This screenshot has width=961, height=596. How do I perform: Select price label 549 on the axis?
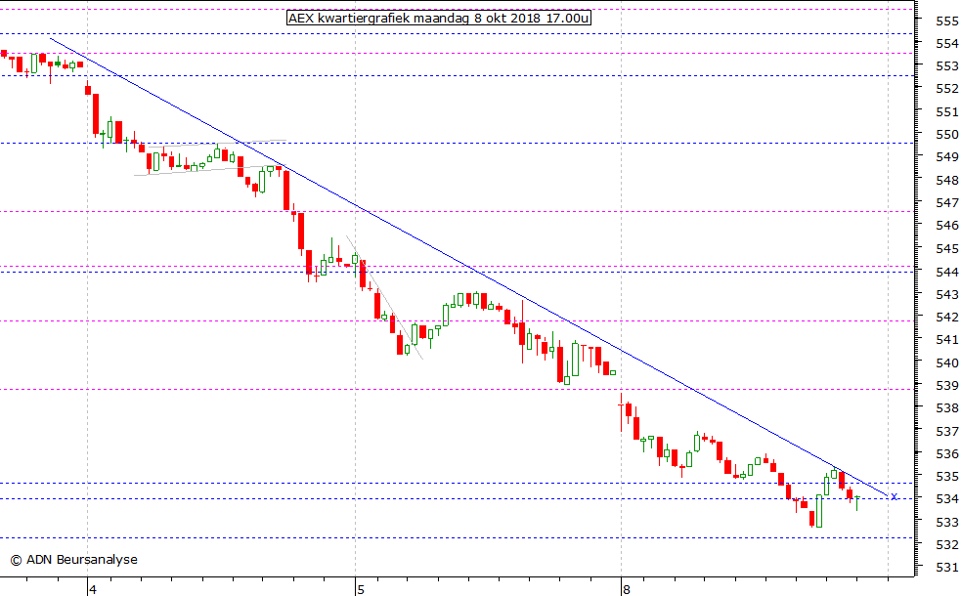click(947, 157)
